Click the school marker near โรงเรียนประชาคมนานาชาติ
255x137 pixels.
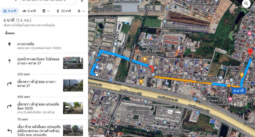[115, 44]
